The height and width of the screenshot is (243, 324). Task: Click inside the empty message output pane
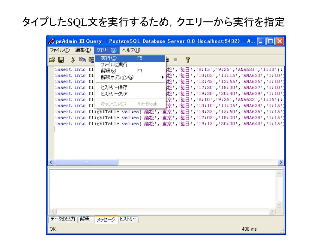pos(163,189)
